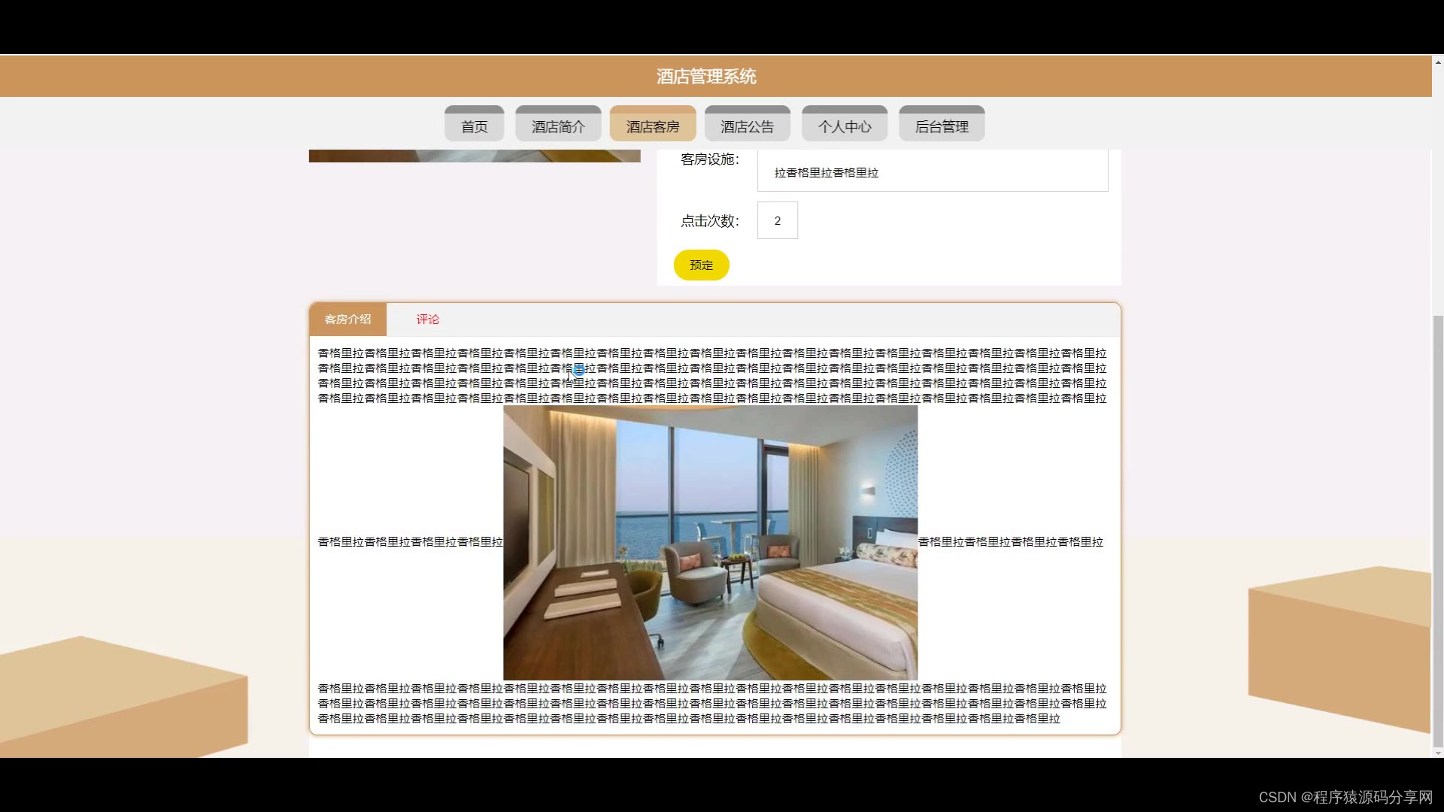The width and height of the screenshot is (1444, 812).
Task: Click the yellow 预定 booking button
Action: click(x=701, y=265)
